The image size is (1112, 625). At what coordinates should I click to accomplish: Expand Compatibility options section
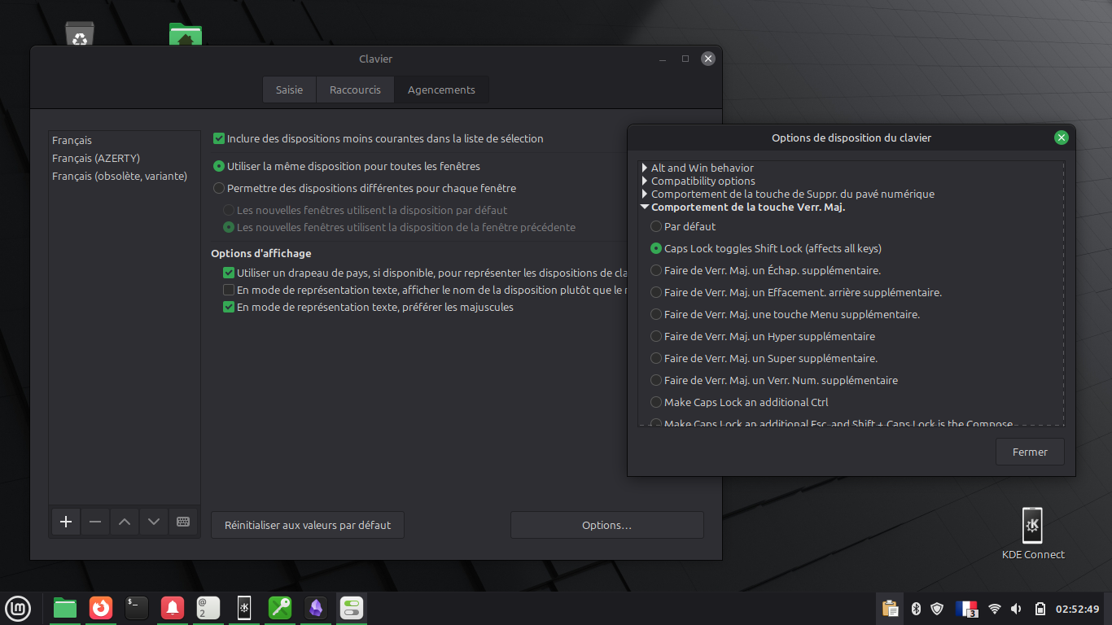click(x=645, y=181)
